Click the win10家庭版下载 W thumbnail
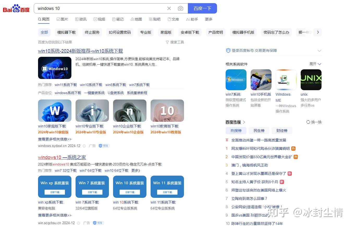The image size is (352, 227). click(55, 111)
